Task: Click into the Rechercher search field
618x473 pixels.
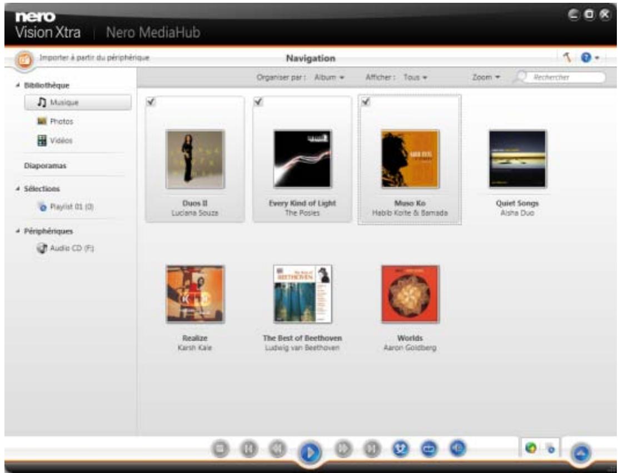Action: [x=566, y=77]
